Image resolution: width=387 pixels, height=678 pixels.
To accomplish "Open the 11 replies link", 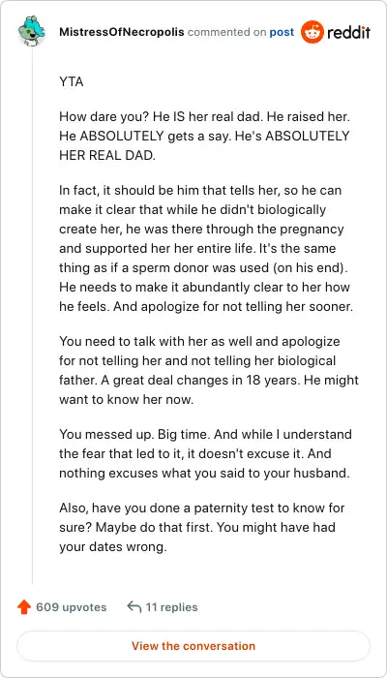I will pyautogui.click(x=171, y=607).
